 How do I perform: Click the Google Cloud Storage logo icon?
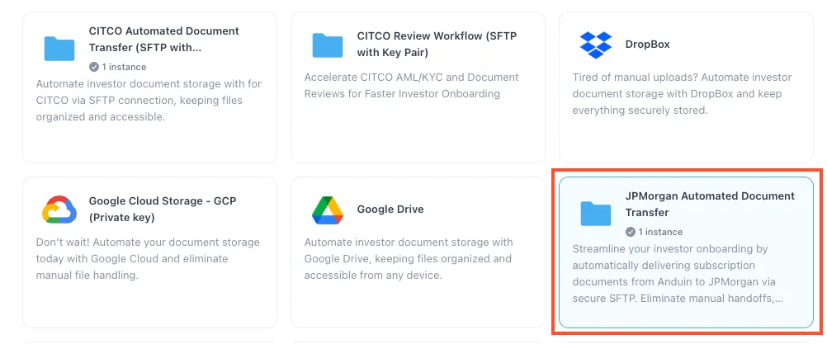tap(59, 210)
